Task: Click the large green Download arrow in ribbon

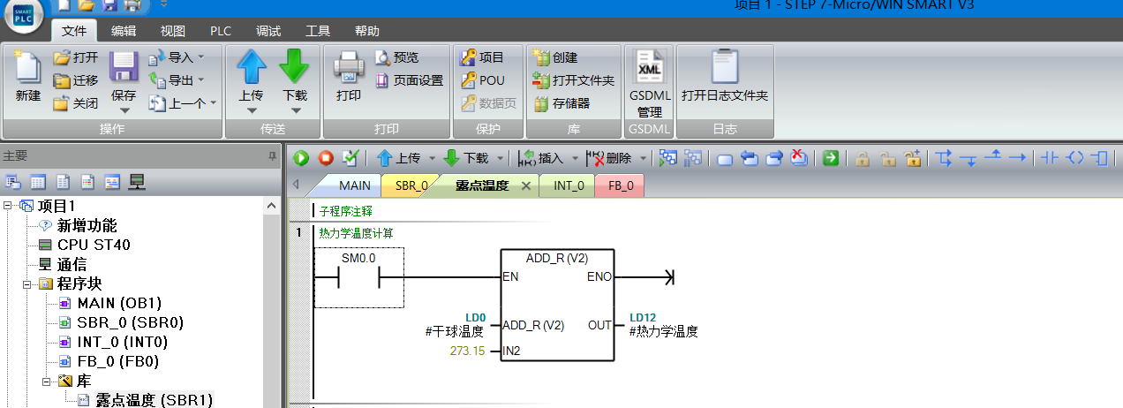Action: pos(295,67)
